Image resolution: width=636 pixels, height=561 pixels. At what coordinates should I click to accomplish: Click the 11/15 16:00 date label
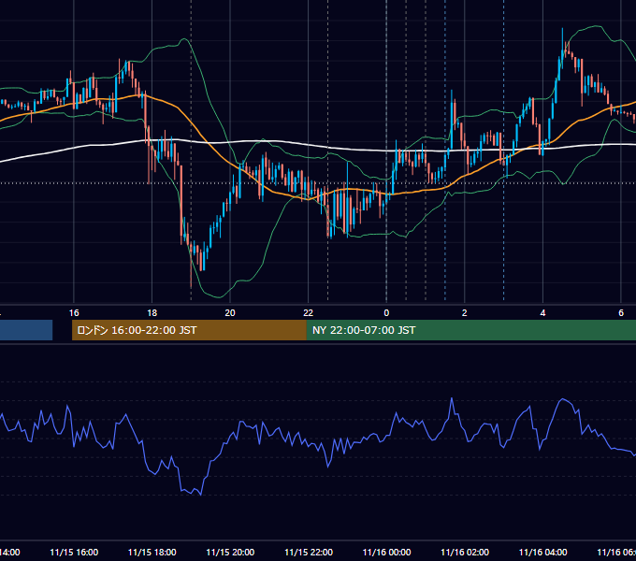pyautogui.click(x=74, y=553)
